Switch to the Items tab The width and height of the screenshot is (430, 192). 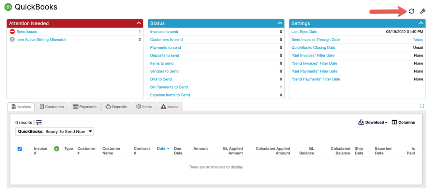[144, 107]
